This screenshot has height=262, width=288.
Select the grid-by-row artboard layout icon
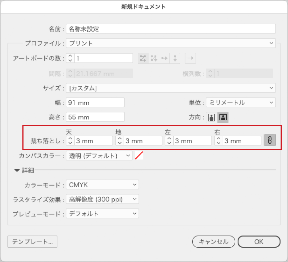coord(143,58)
